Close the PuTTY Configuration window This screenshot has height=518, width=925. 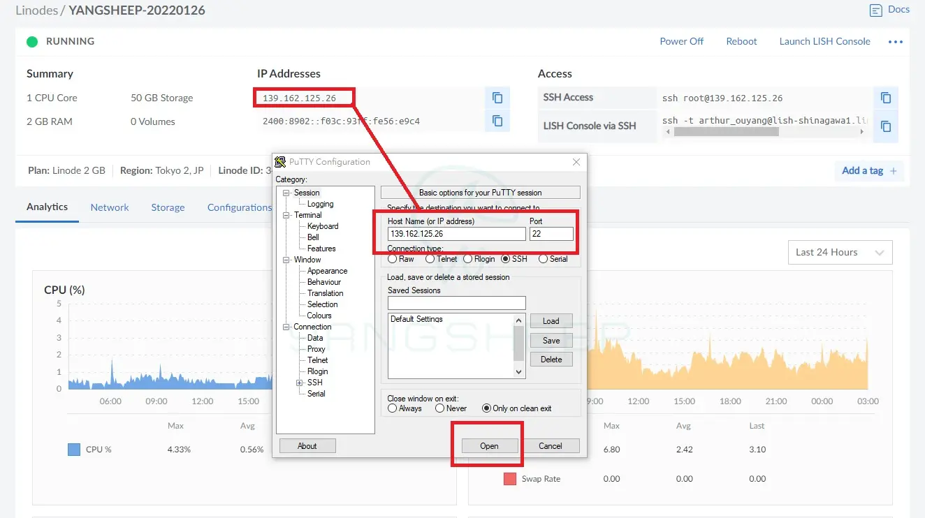point(576,162)
